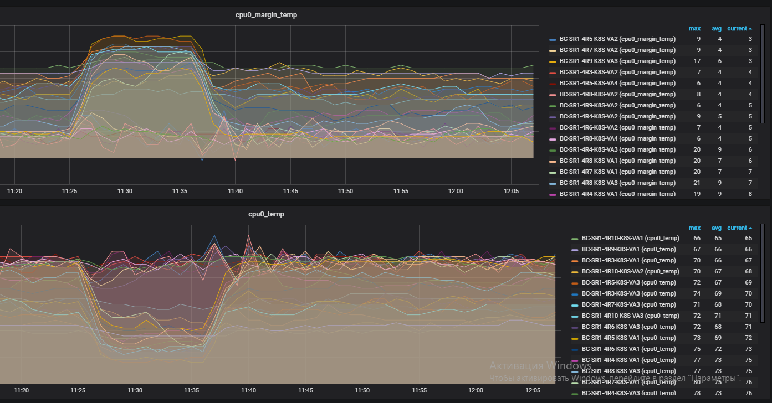This screenshot has height=403, width=772.
Task: Select legend label BC-SR1-4R10-K8S-VA2 (cpu0_temp)
Action: point(631,271)
